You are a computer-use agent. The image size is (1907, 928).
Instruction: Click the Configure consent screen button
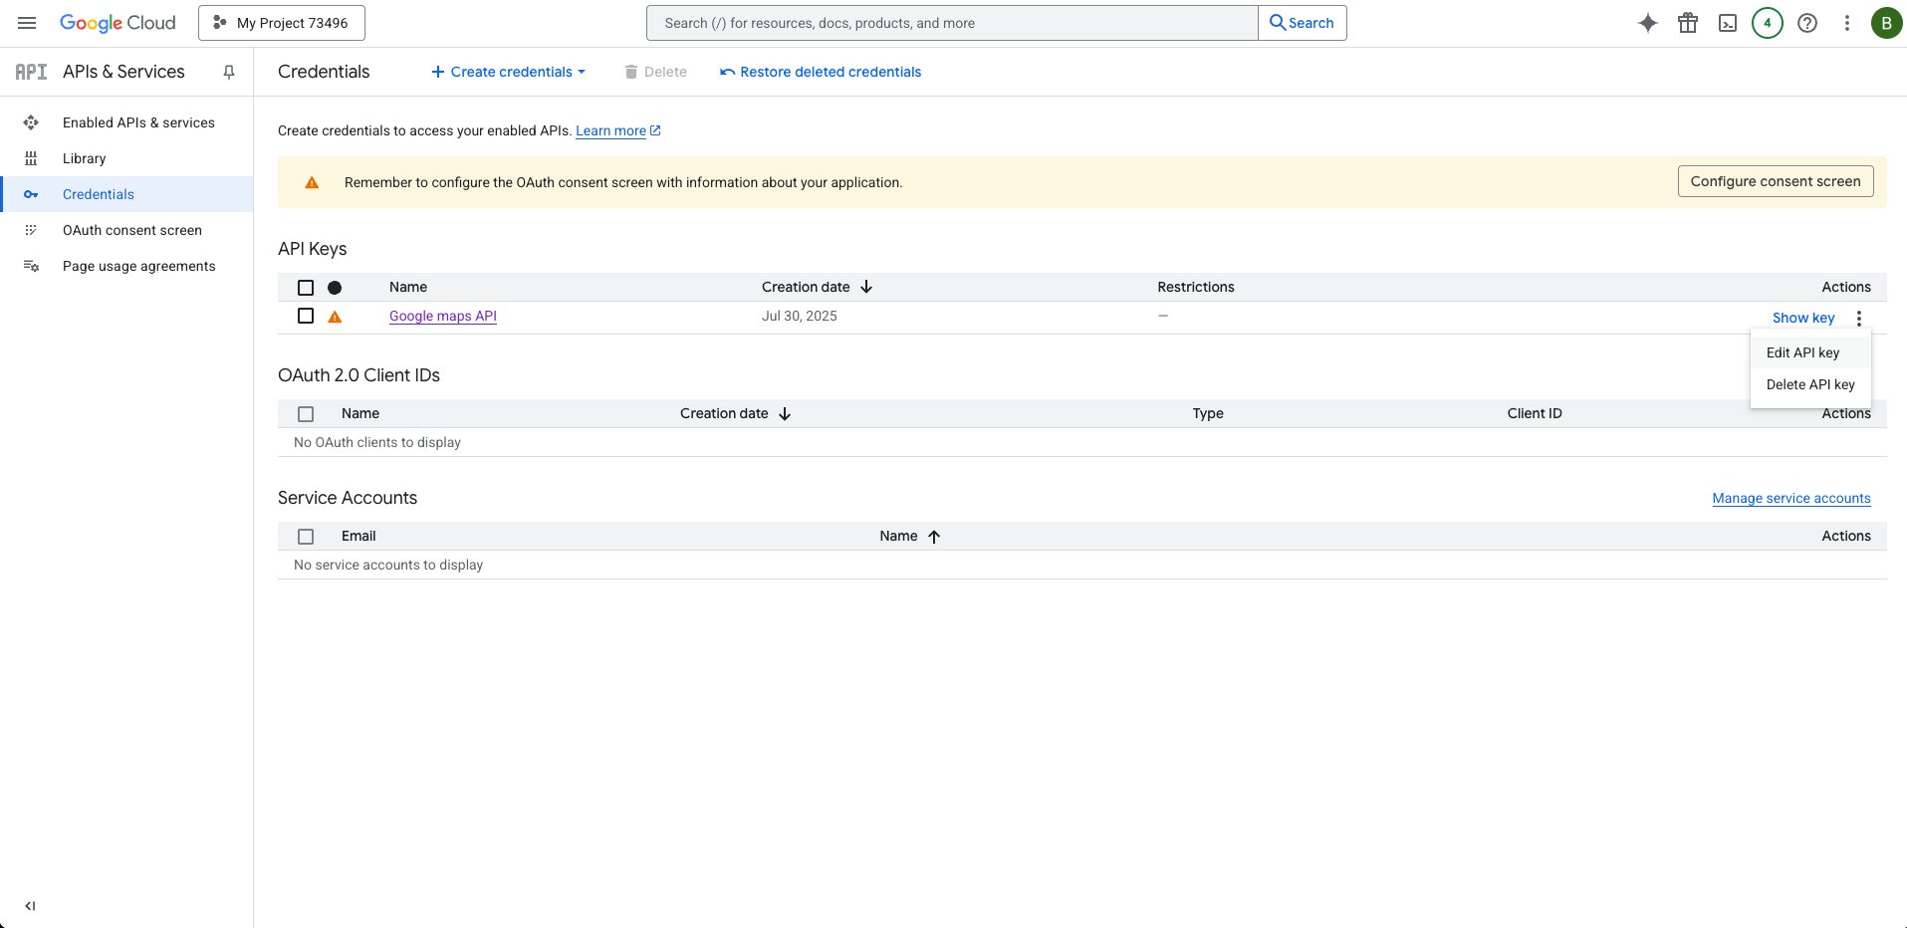[x=1775, y=181]
